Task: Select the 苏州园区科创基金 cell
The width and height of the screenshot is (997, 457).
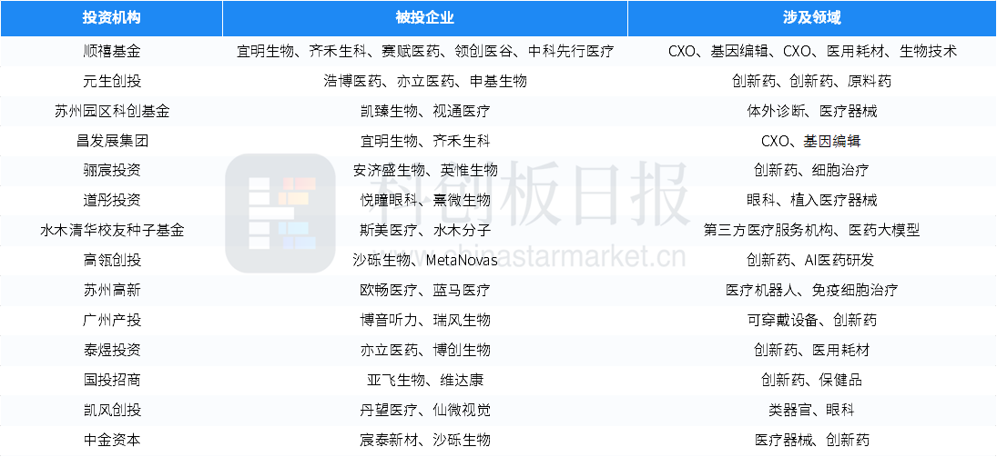Action: [x=111, y=111]
